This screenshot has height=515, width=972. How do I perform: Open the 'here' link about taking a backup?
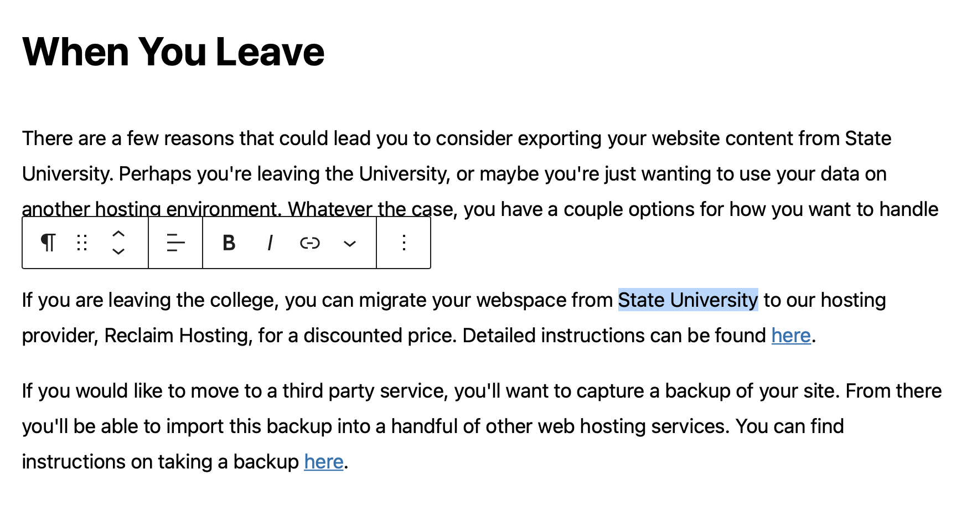tap(324, 462)
